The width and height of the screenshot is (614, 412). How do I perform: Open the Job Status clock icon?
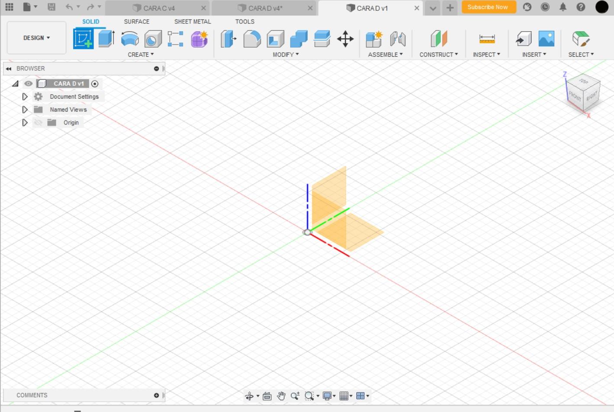(545, 7)
